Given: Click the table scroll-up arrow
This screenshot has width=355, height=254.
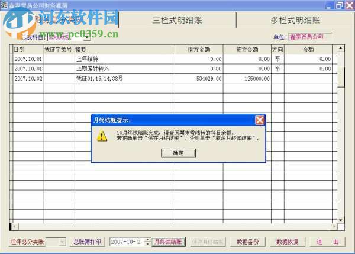Looking at the screenshot, I should click(341, 49).
